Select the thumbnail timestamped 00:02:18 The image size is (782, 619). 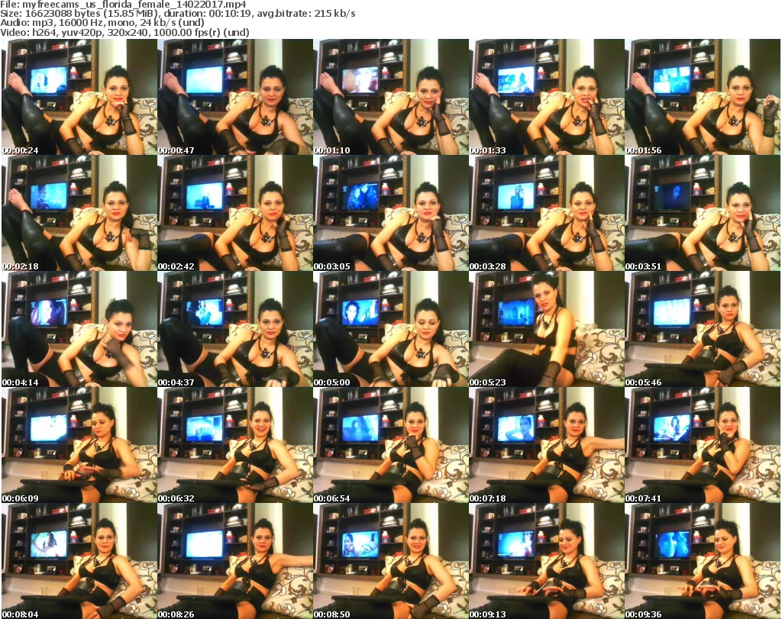pyautogui.click(x=79, y=213)
